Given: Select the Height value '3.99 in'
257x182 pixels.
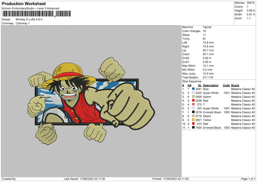Looking at the screenshot, I should point(251,10).
